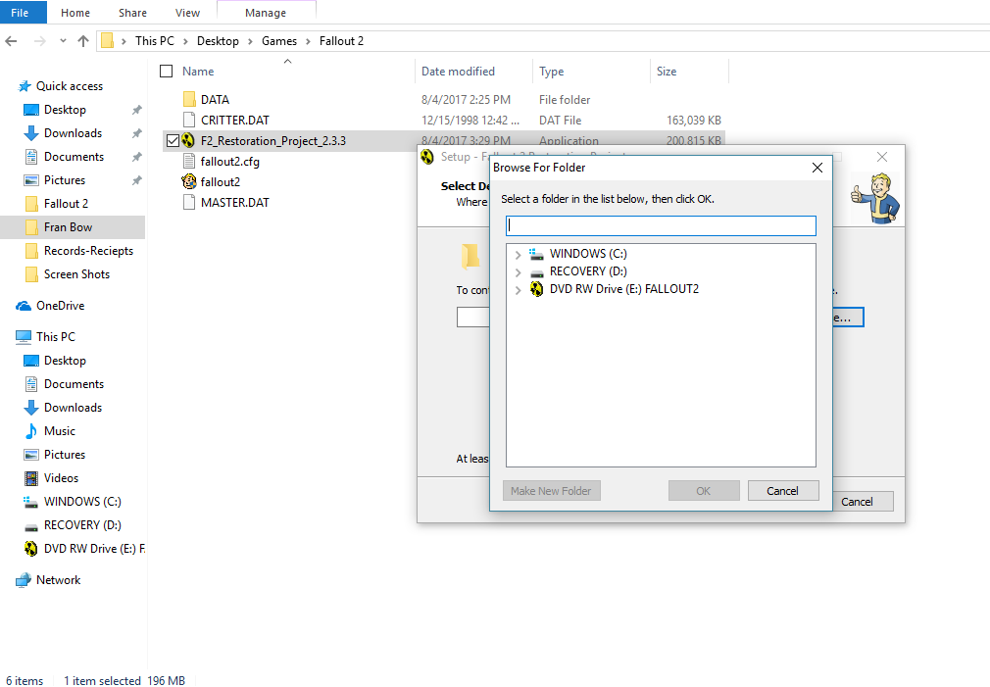Image resolution: width=990 pixels, height=687 pixels.
Task: Close the Browse For Folder dialog
Action: point(817,168)
